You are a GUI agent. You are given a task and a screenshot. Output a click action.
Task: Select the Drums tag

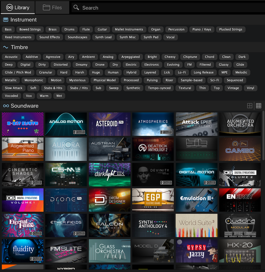(x=70, y=29)
